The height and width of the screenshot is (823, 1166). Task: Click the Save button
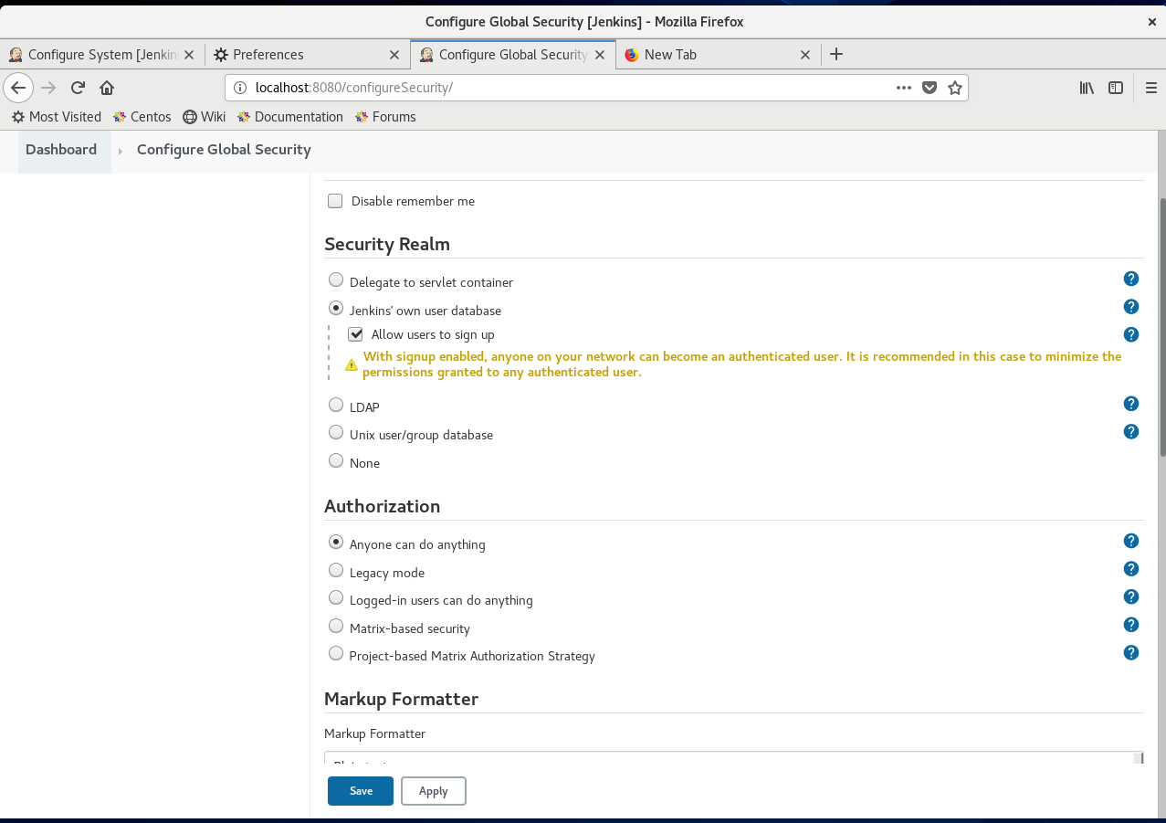pos(361,791)
